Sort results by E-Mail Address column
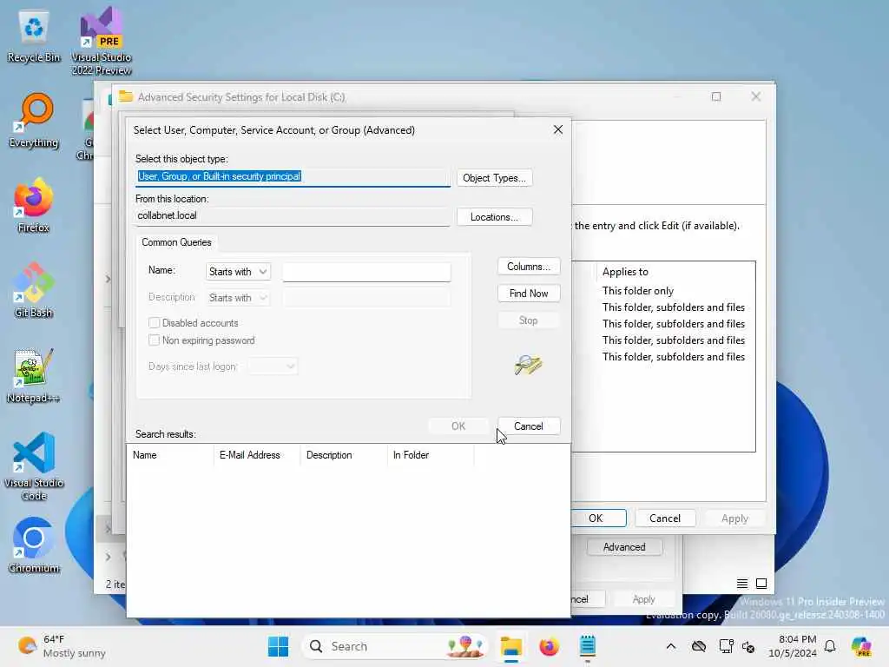 point(257,455)
